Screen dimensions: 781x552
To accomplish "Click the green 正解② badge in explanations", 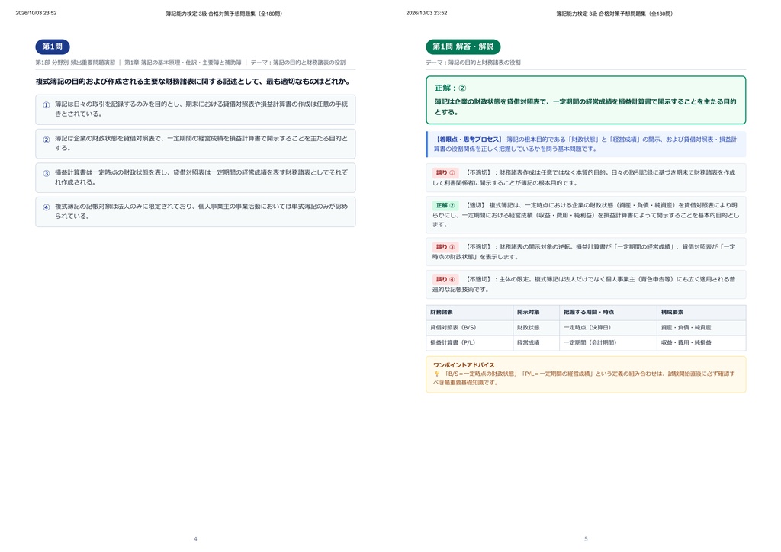I will pos(445,205).
